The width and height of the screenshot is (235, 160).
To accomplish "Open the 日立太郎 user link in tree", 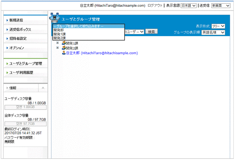I will [102, 53].
